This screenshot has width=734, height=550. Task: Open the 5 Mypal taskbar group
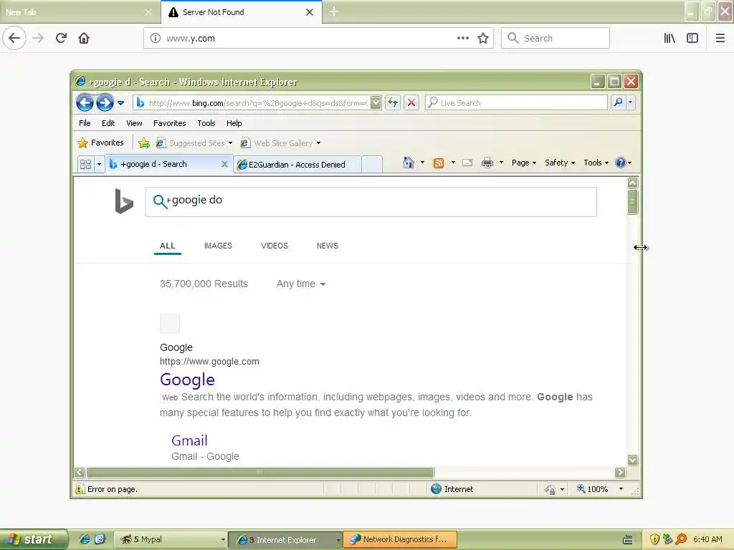tap(171, 539)
